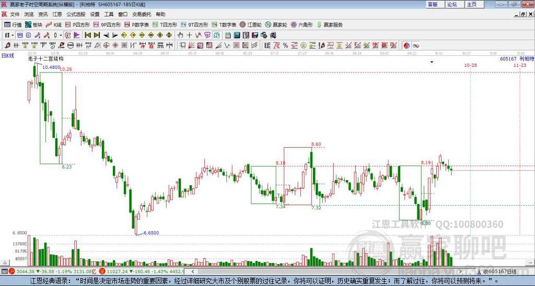Open the 9T四方形 tool

point(194,25)
